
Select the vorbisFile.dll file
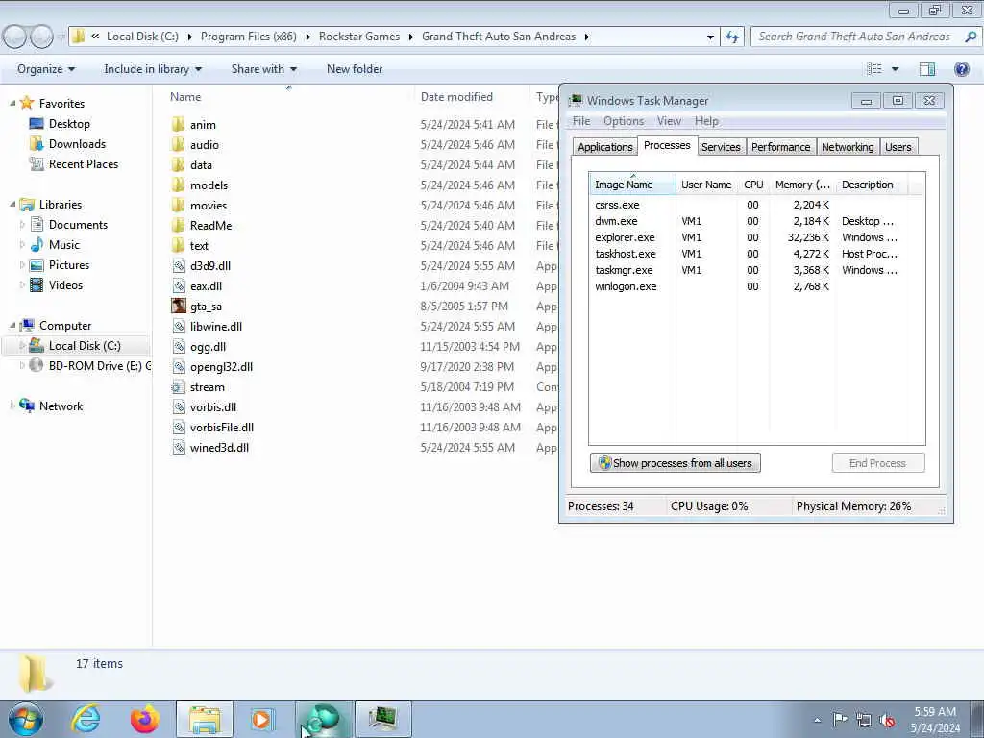click(222, 428)
